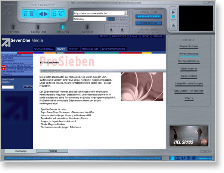Viewport: 224px width, 173px height.
Task: Toggle the Portfolio indicator switch
Action: 13,27
